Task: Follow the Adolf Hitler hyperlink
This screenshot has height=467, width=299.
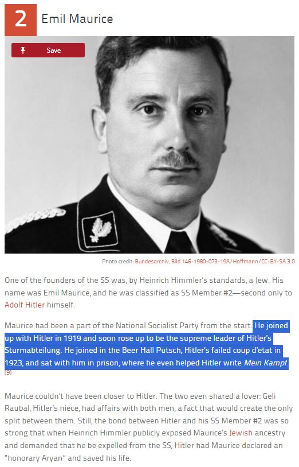Action: 25,305
